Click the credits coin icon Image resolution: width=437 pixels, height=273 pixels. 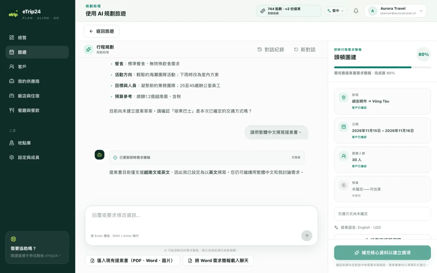pyautogui.click(x=263, y=11)
